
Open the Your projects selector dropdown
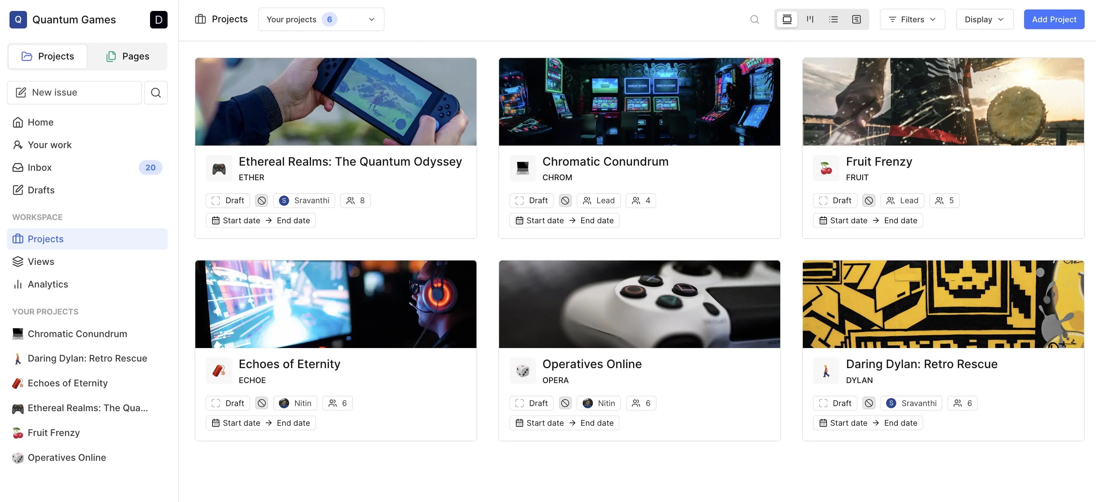click(x=321, y=19)
